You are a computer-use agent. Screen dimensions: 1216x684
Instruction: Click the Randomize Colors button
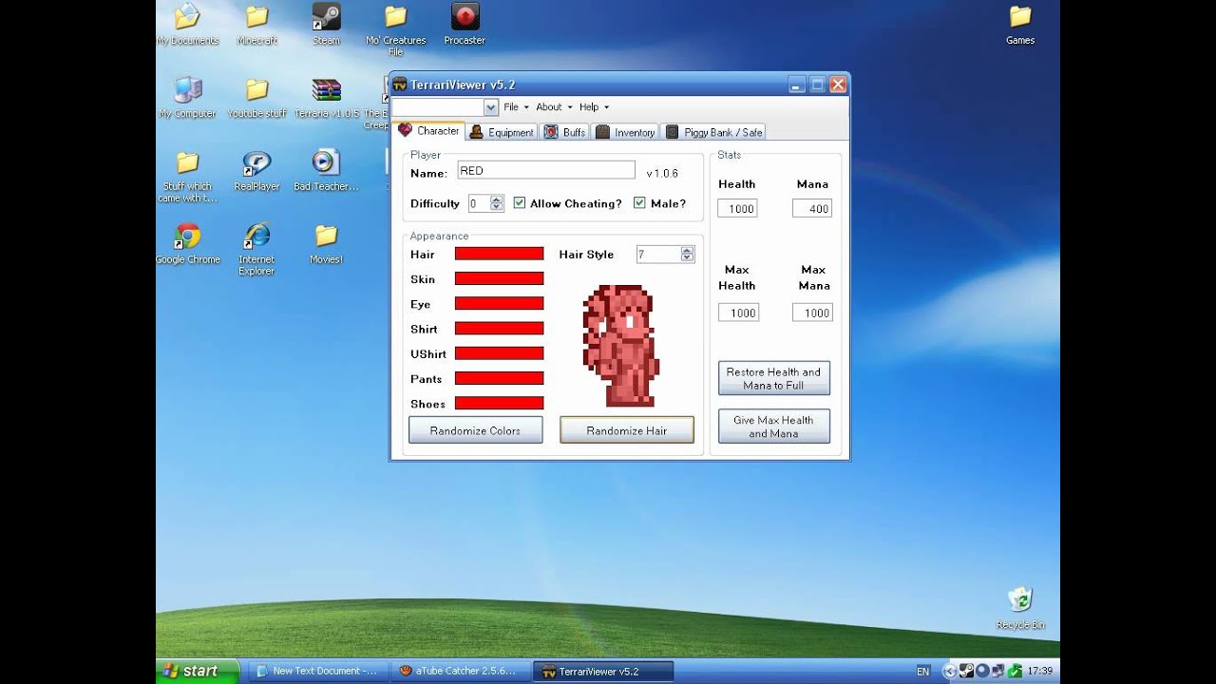click(475, 430)
